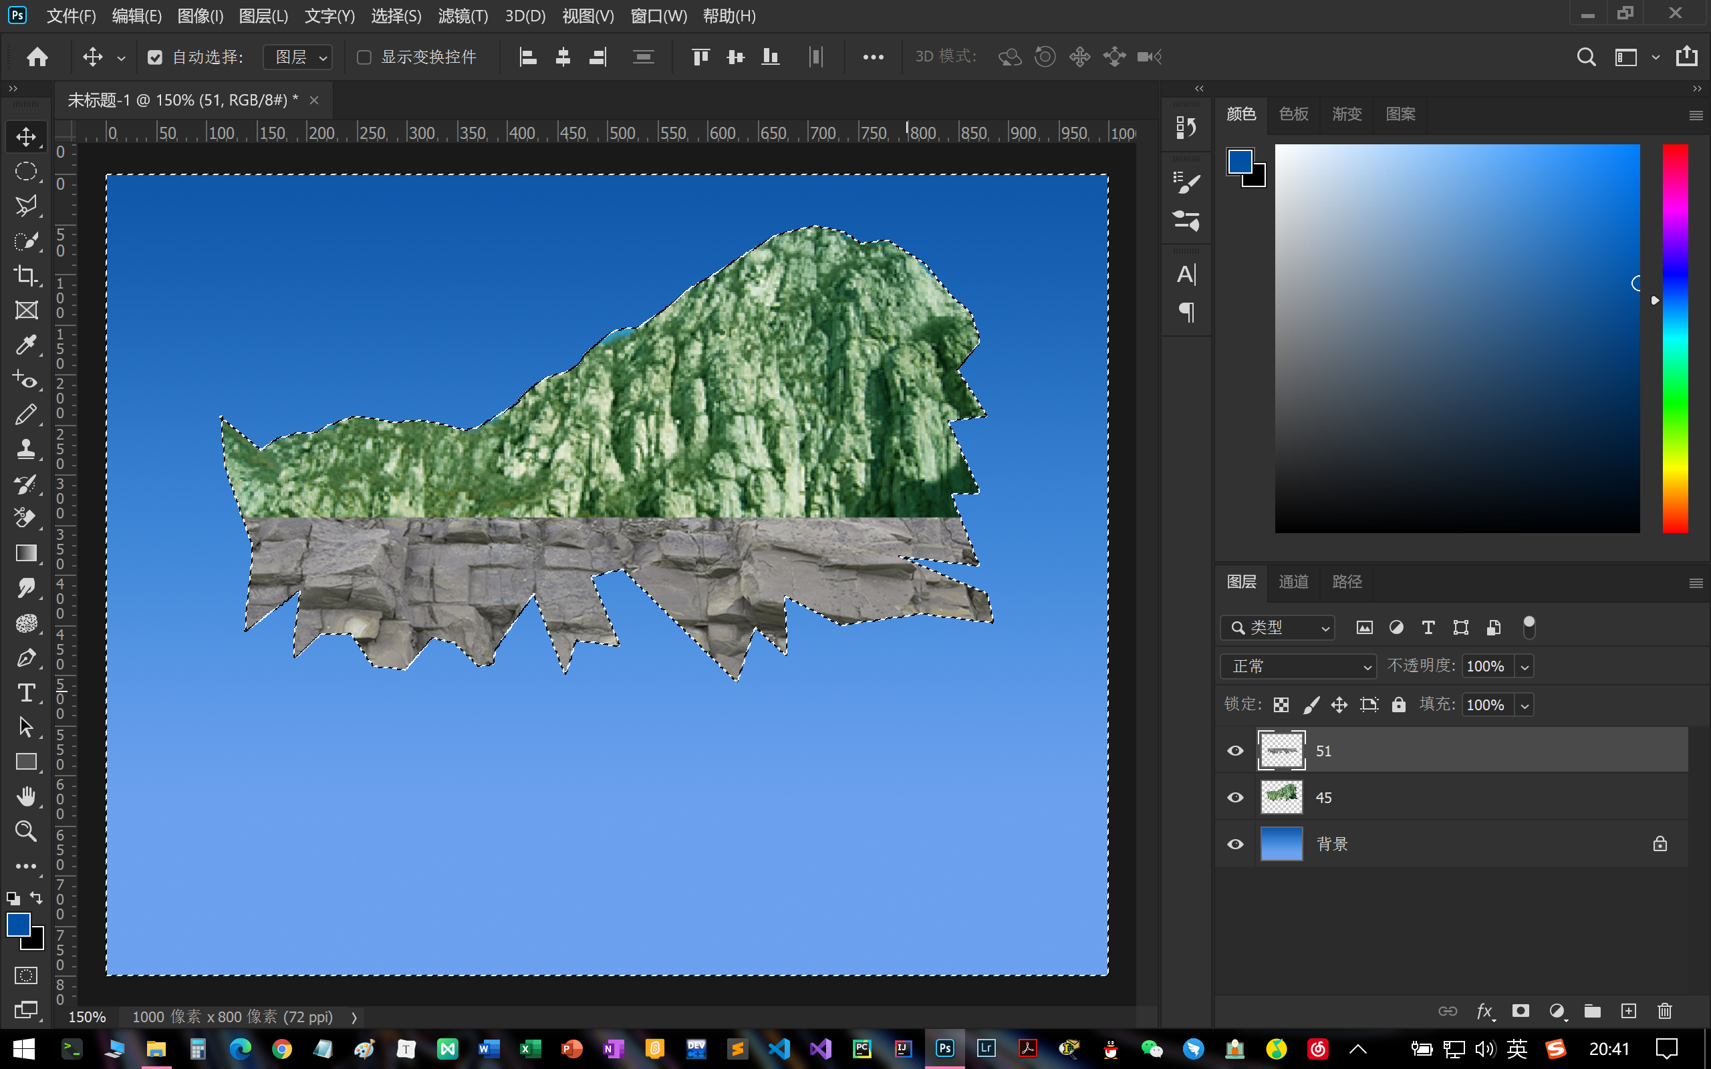Click the Home button
The width and height of the screenshot is (1711, 1069).
point(37,57)
